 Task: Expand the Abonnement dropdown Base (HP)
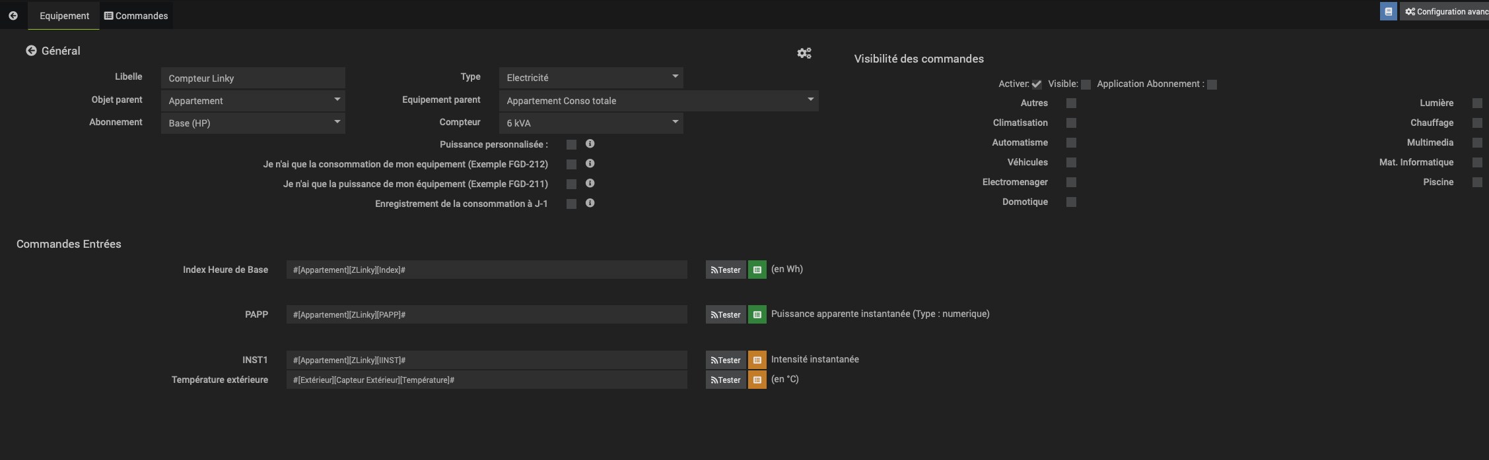pos(253,123)
